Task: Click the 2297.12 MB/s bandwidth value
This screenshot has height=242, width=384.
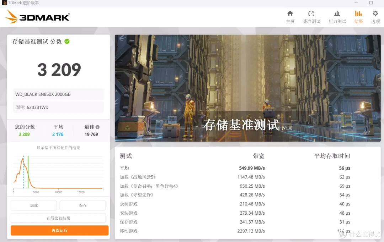Action: [x=251, y=231]
